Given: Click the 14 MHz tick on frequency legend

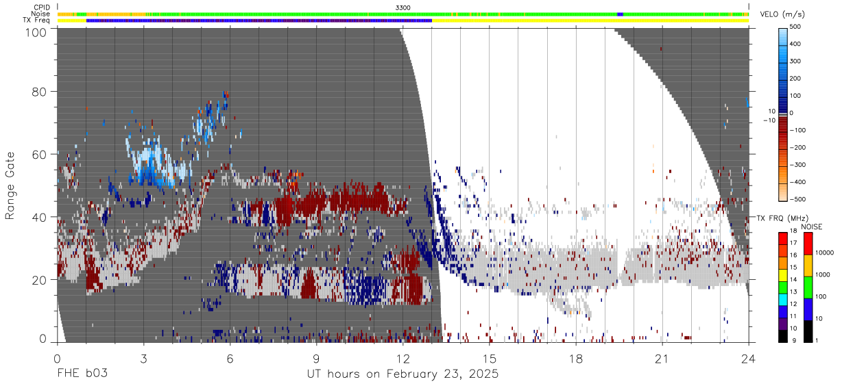Looking at the screenshot, I should point(792,281).
